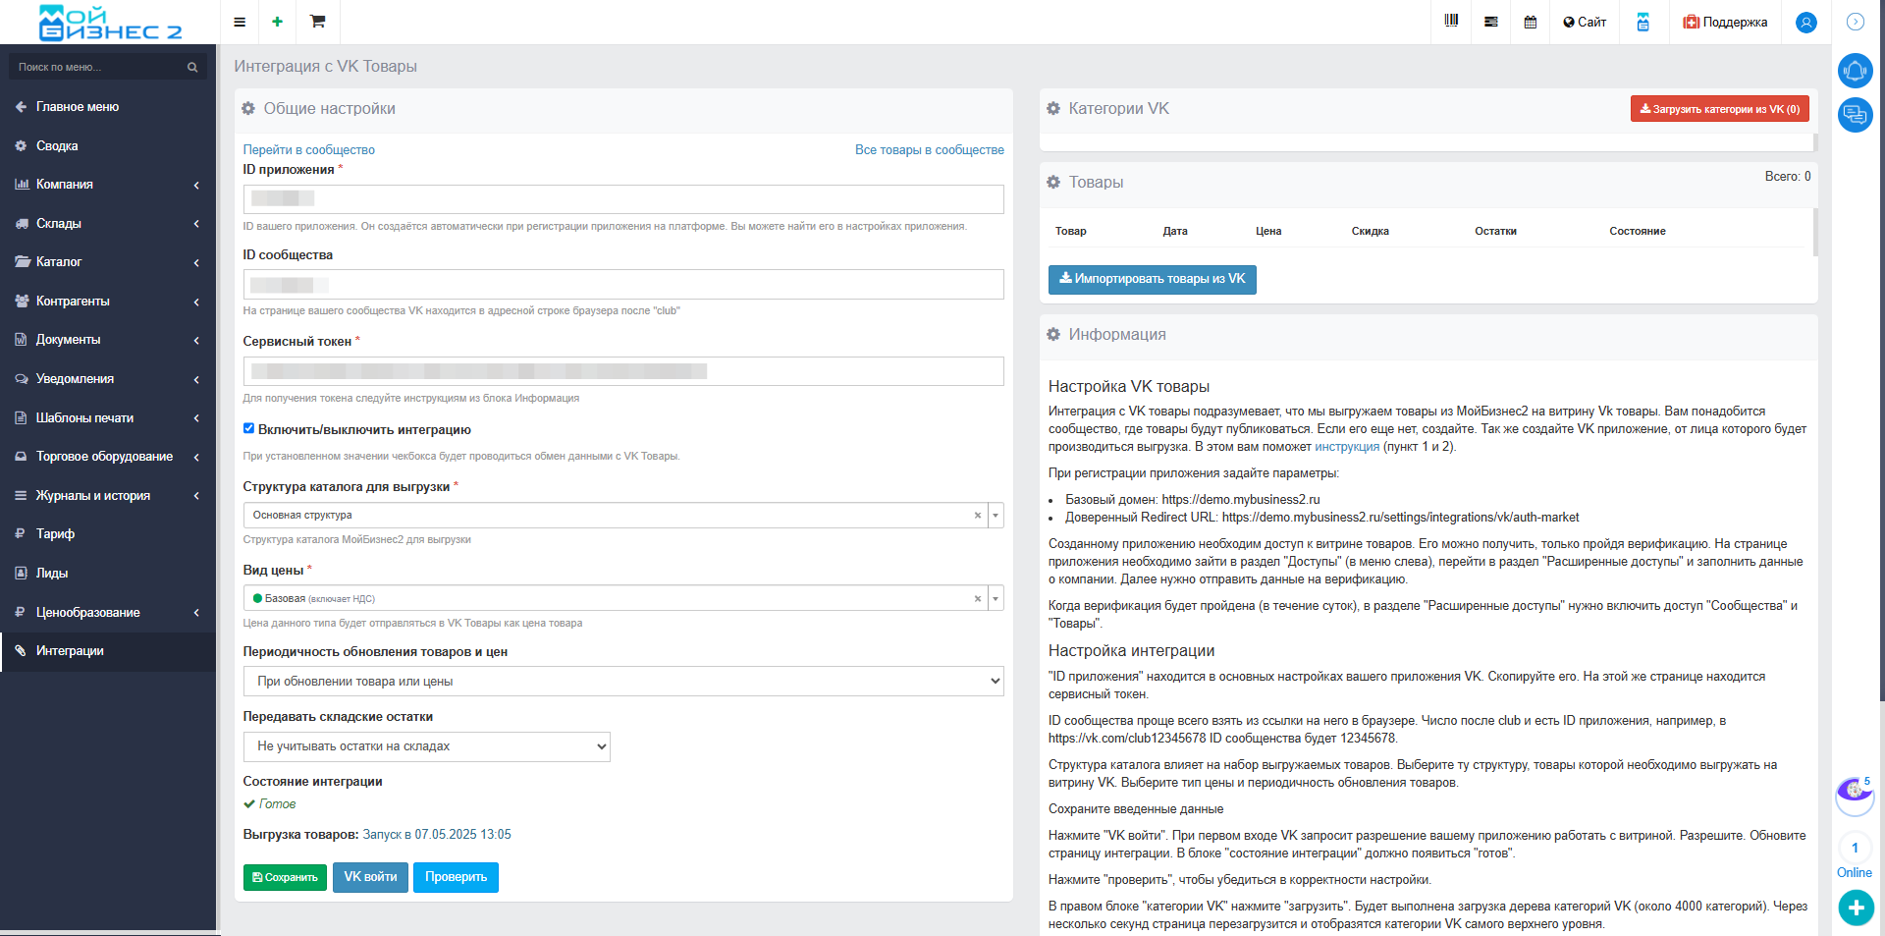Image resolution: width=1885 pixels, height=936 pixels.
Task: Expand Склады sidebar submenu
Action: tap(108, 223)
